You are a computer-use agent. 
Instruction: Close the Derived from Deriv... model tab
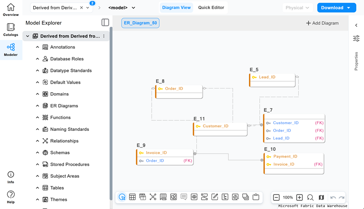tap(81, 8)
